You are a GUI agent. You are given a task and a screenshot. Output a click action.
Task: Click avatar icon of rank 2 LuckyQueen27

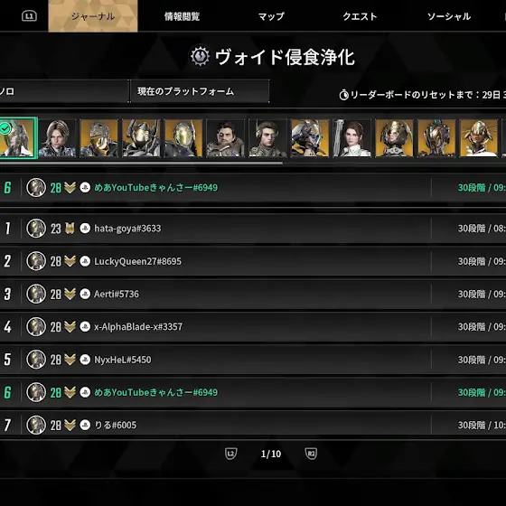coord(36,261)
